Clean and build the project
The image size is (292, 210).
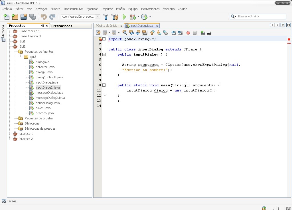114,17
